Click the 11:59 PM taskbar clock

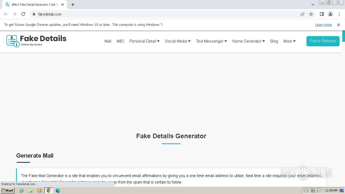pyautogui.click(x=331, y=190)
